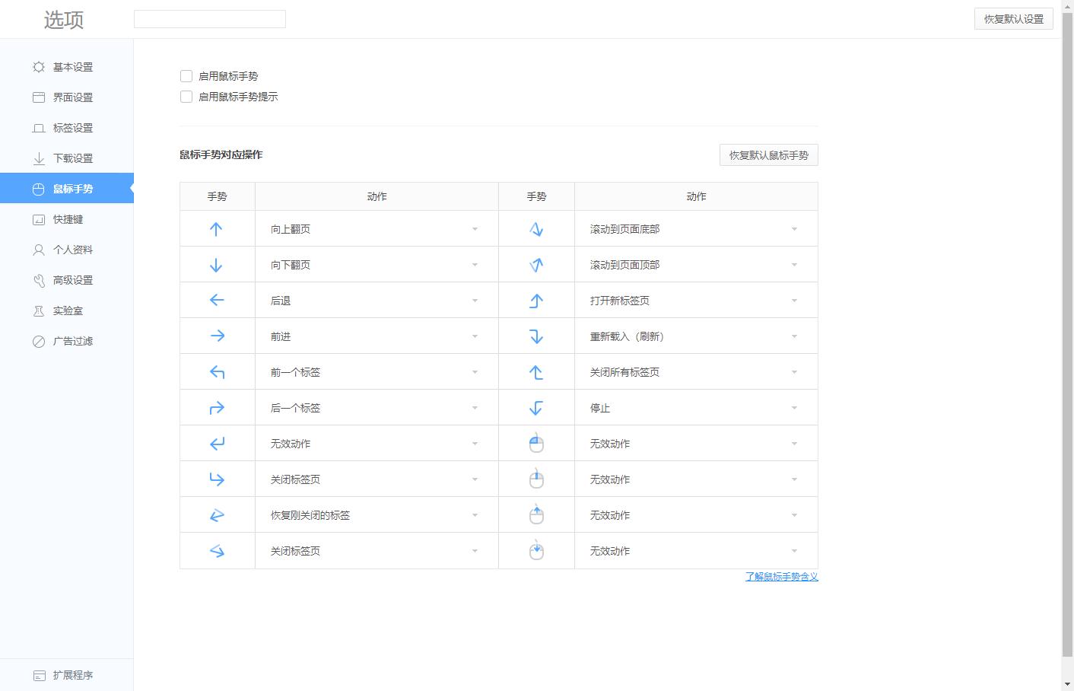Click the 下载设置 download arrow icon
Viewport: 1074px width, 691px height.
39,158
